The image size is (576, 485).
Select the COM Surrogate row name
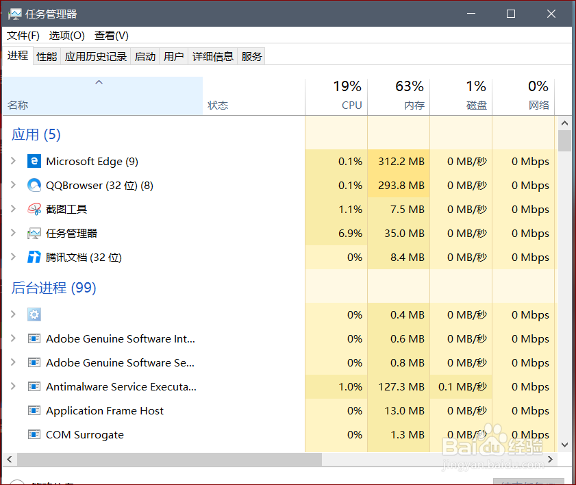tap(84, 435)
